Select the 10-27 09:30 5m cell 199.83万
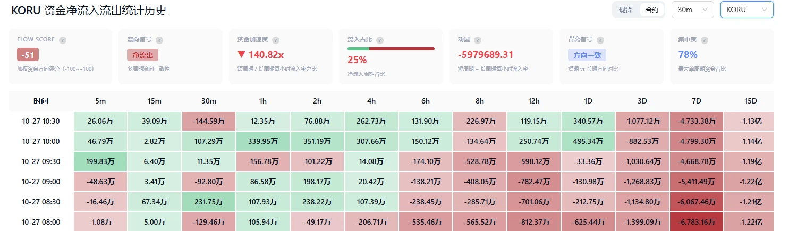 click(x=100, y=161)
